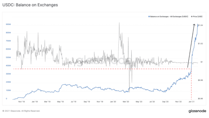209x118 pixels.
Task: Click the chart title USDC: Balance on Exchanges
Action: click(30, 5)
